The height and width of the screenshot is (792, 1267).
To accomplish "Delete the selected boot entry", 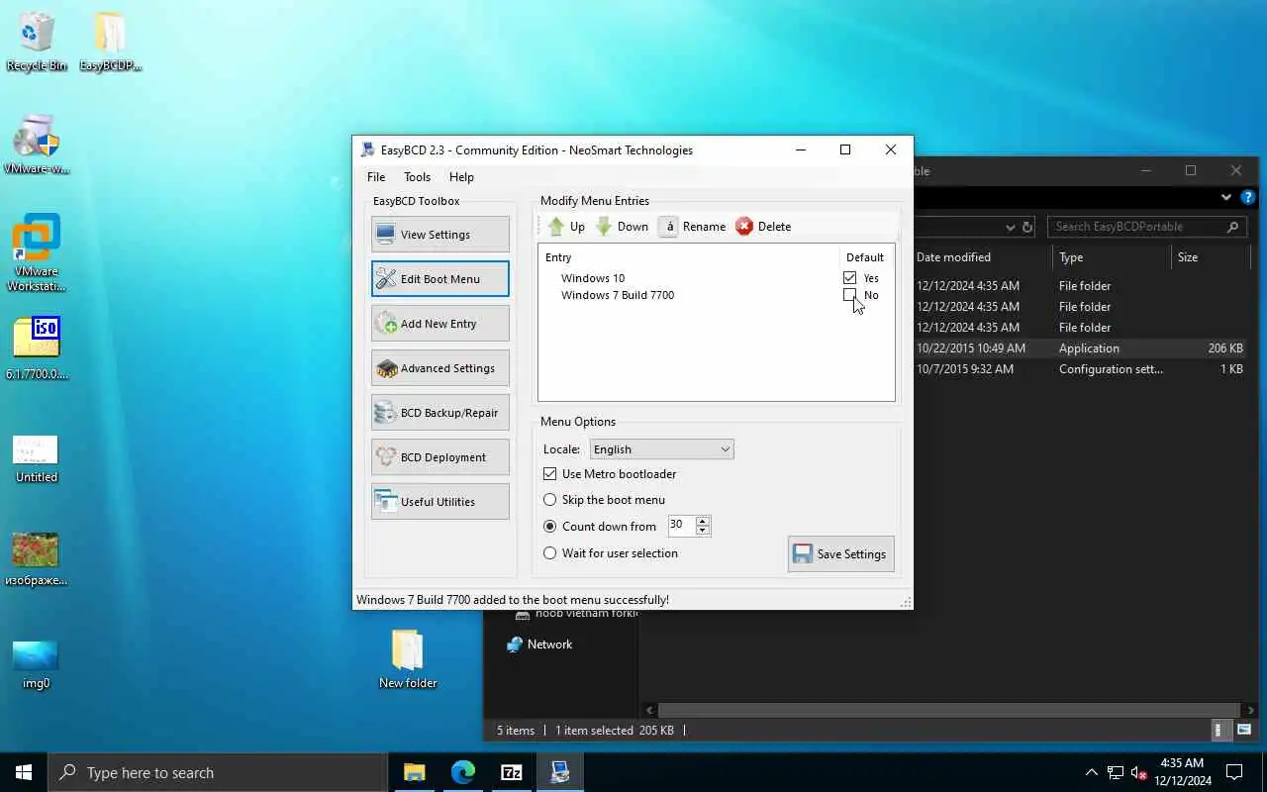I will click(763, 227).
